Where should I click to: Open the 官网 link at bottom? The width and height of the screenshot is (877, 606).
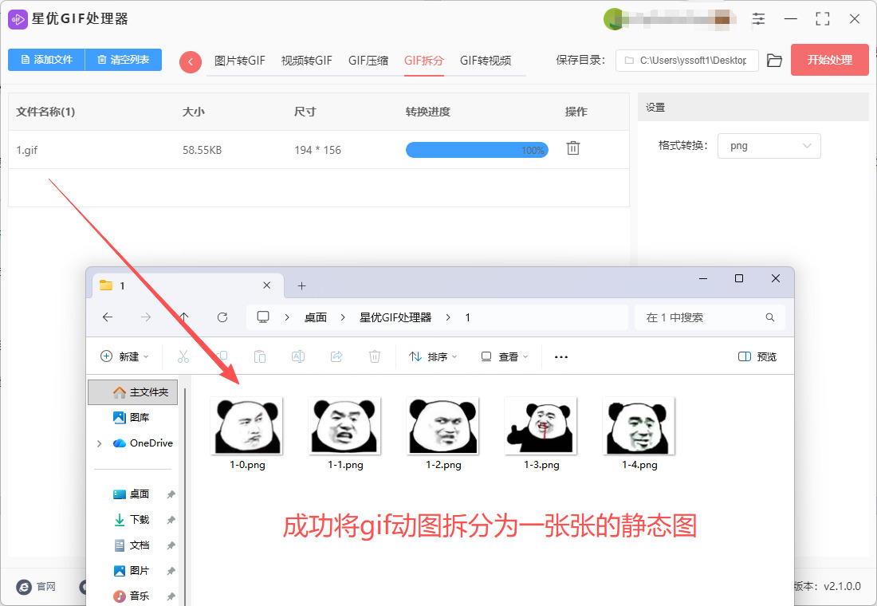[x=37, y=586]
